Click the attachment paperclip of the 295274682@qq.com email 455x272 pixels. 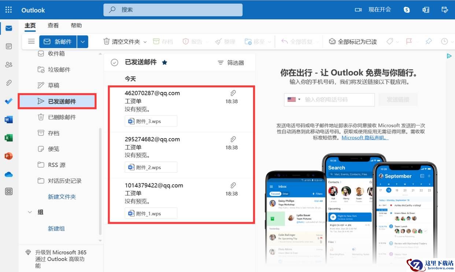(233, 139)
